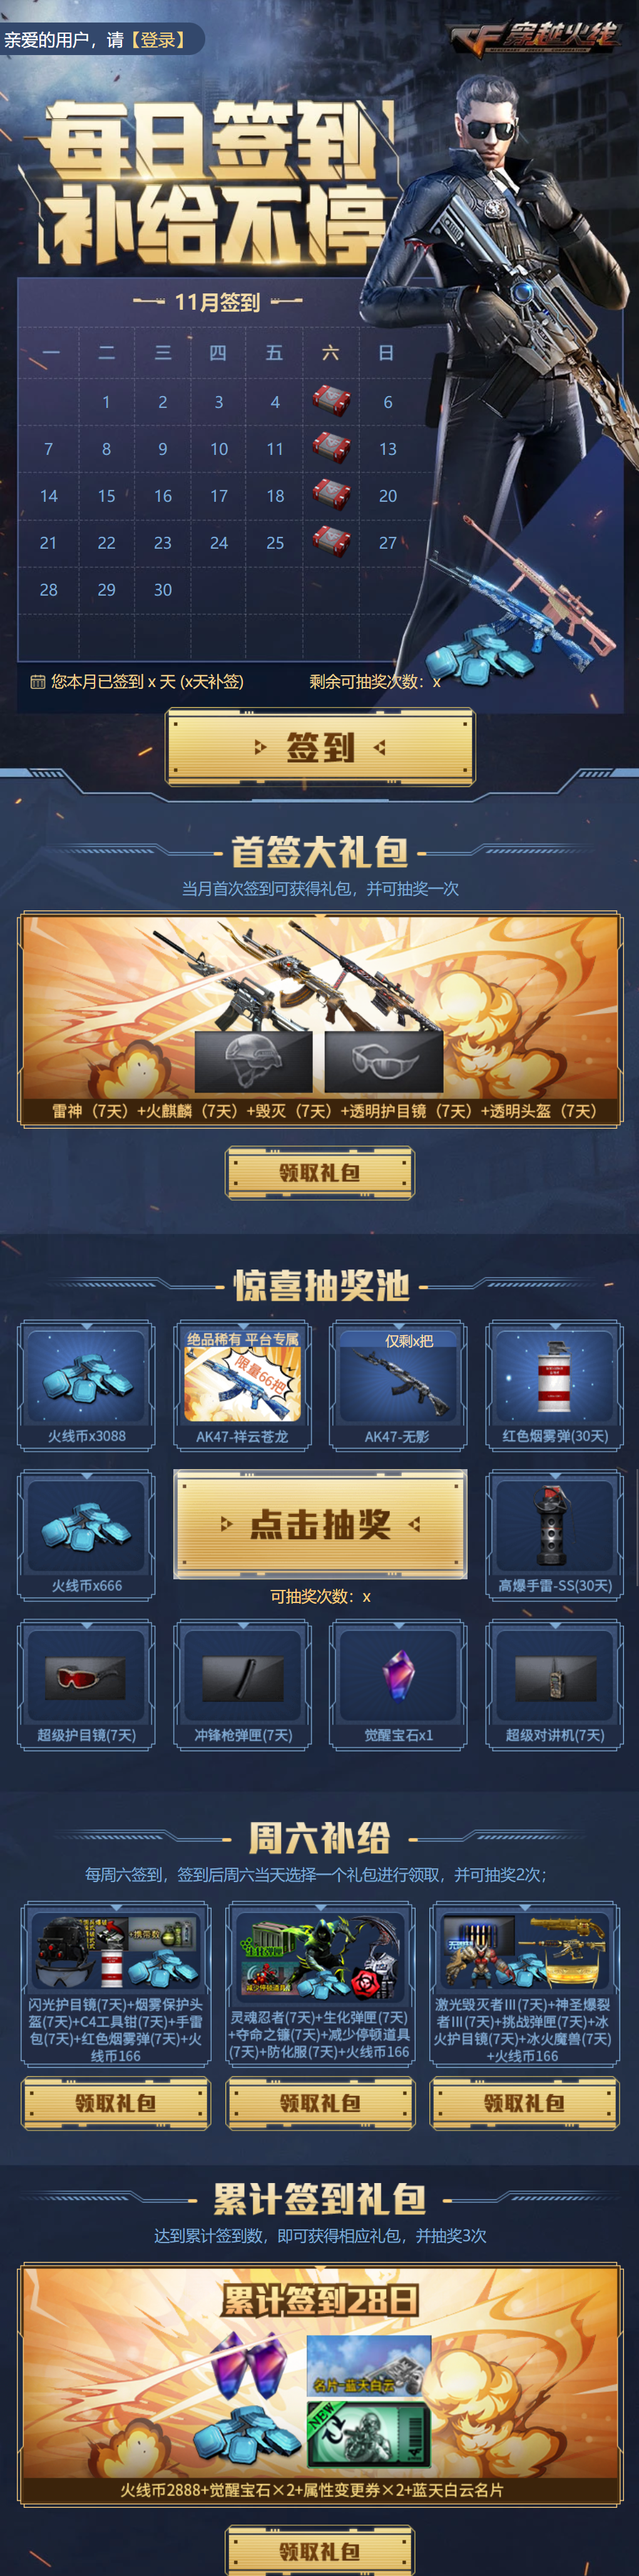Click the 点击抽奖 lottery button
Screen dimensions: 639x2576
(x=320, y=1523)
